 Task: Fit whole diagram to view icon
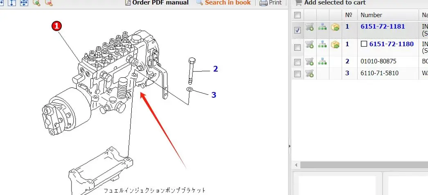pos(24,3)
